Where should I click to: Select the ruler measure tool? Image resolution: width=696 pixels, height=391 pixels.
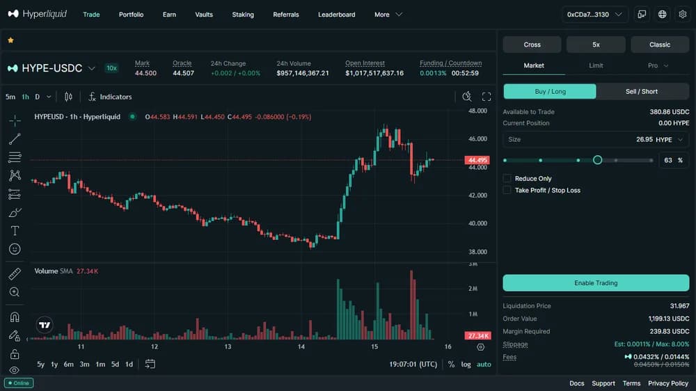click(15, 274)
